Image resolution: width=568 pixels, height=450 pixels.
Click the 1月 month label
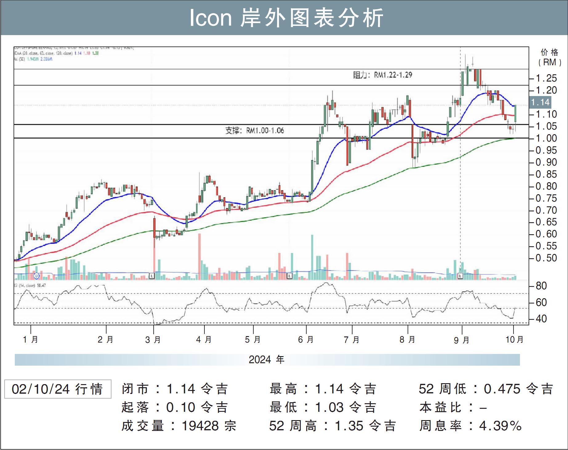click(30, 340)
